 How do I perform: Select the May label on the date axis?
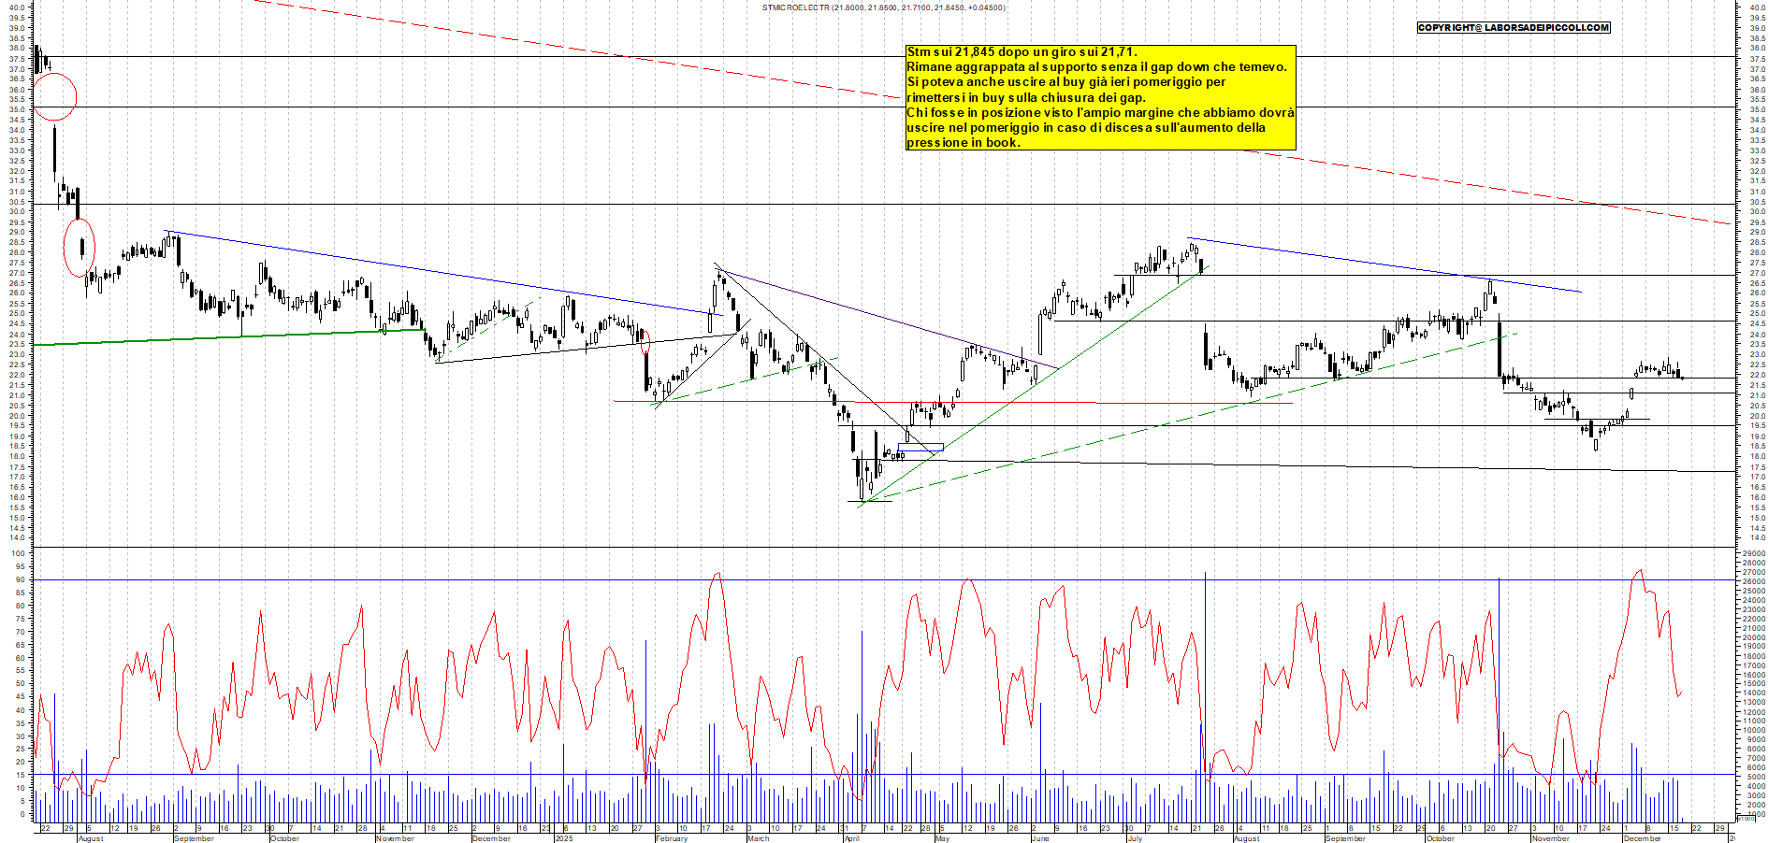click(x=942, y=838)
